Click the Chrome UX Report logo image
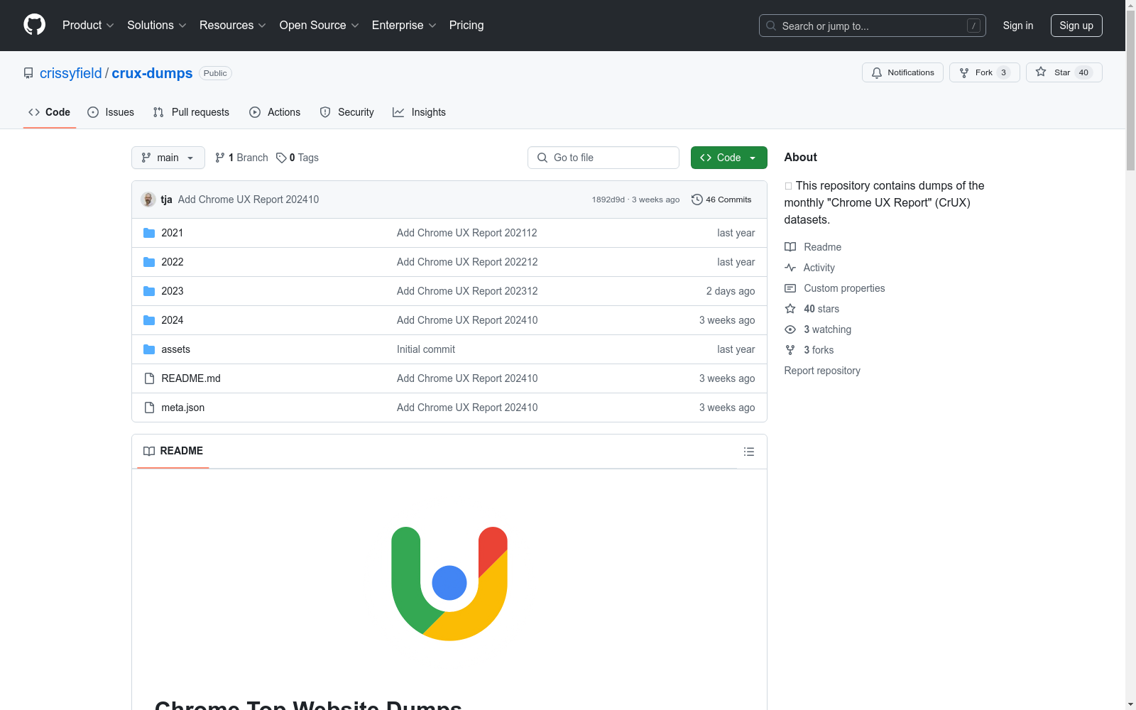 click(449, 584)
